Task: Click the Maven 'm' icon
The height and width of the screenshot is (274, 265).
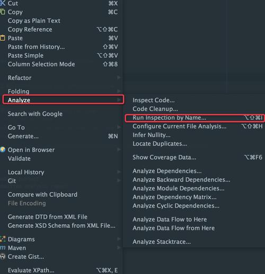Action: [3, 248]
